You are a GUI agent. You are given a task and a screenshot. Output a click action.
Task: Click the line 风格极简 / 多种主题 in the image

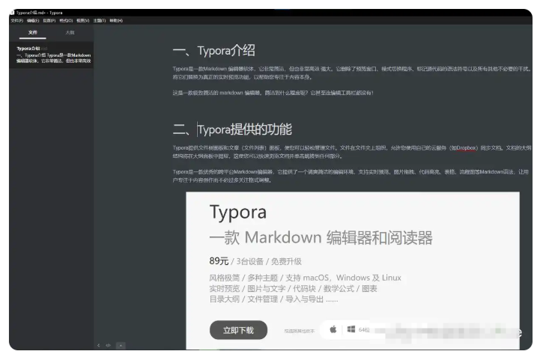305,278
